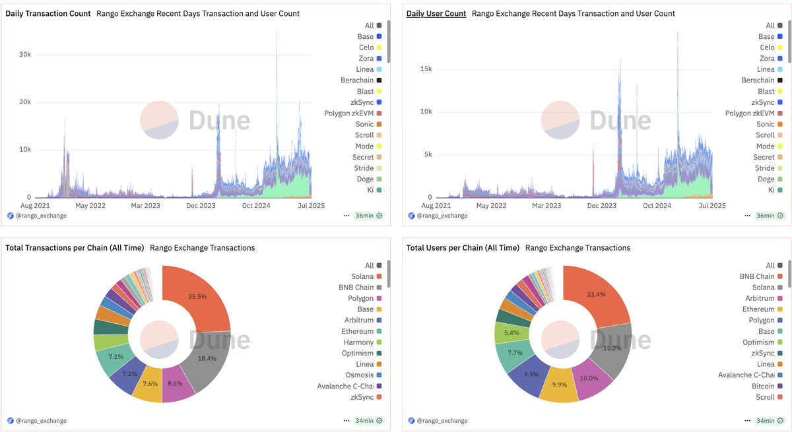Screen dimensions: 792x432
Task: Open the ellipsis menu below Daily User Count chart
Action: tap(746, 216)
